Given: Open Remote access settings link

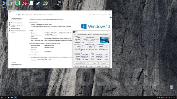Looking at the screenshot, I should point(17,26).
